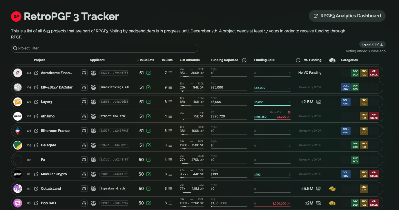Click the coins icon in table header
Screen dimensions: 399x210
click(332, 60)
